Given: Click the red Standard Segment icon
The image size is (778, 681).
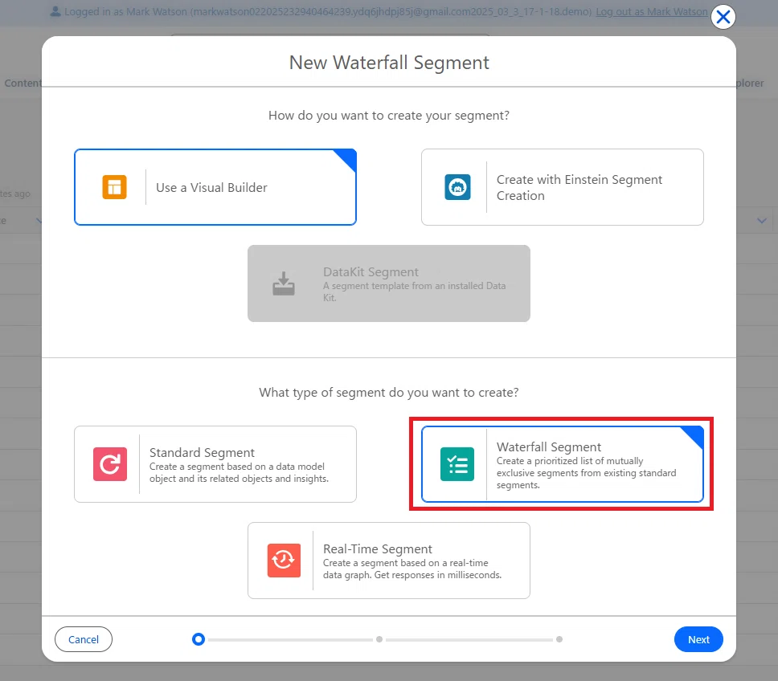Looking at the screenshot, I should [x=109, y=464].
